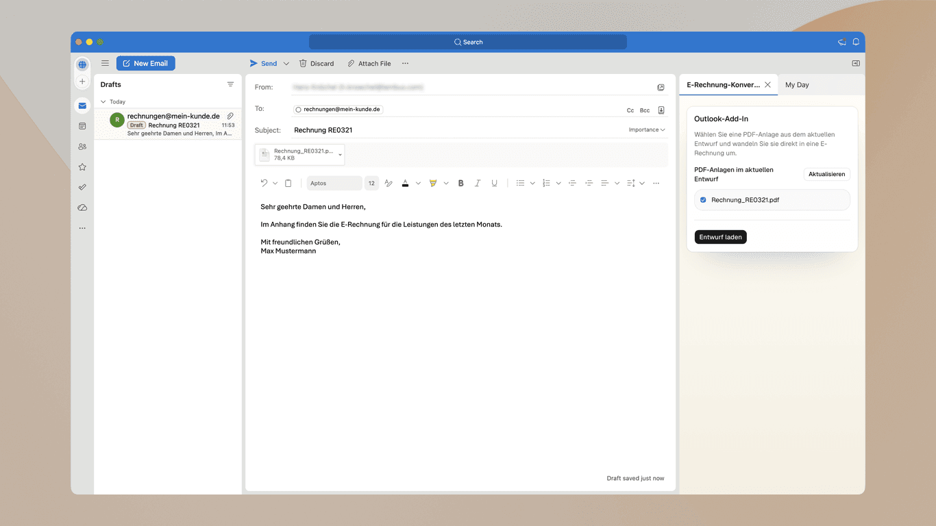Apply Underline to the message text
The height and width of the screenshot is (526, 936).
click(x=494, y=183)
